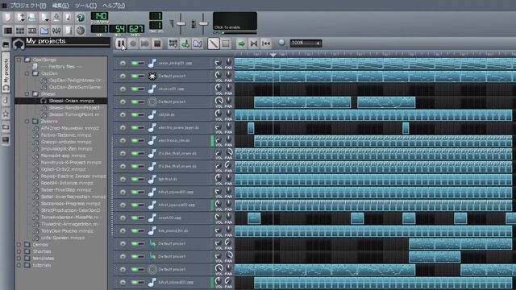Open the ヘルプ(H) menu
This screenshot has height=290, width=516.
pos(114,6)
